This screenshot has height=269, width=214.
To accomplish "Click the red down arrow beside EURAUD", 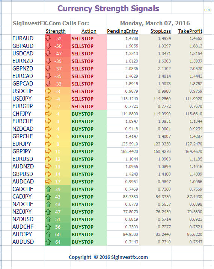I will pyautogui.click(x=48, y=38).
